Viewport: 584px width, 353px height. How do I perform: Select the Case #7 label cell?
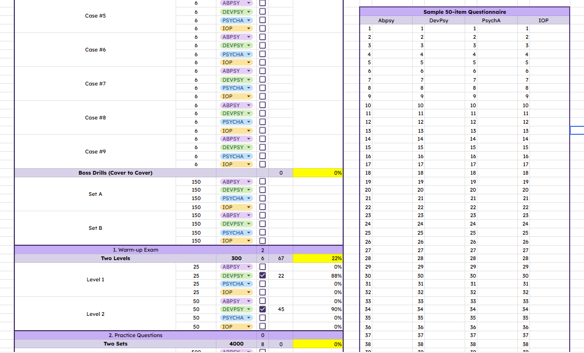point(95,83)
